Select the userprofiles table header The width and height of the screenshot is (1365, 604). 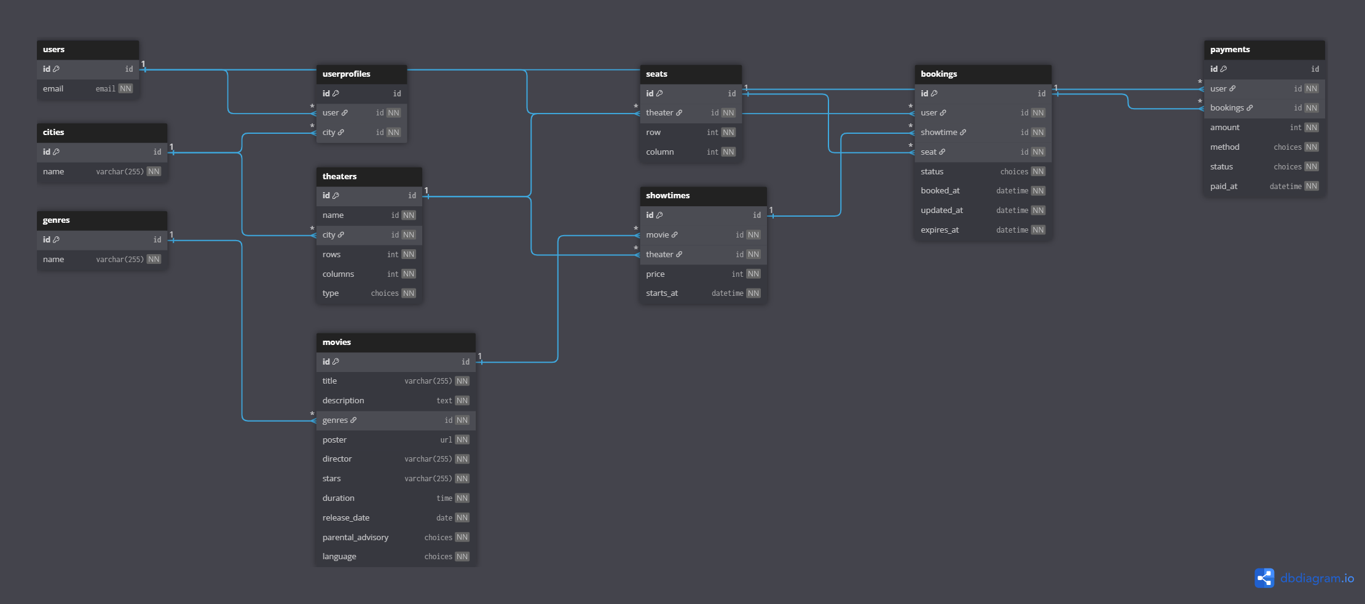361,74
